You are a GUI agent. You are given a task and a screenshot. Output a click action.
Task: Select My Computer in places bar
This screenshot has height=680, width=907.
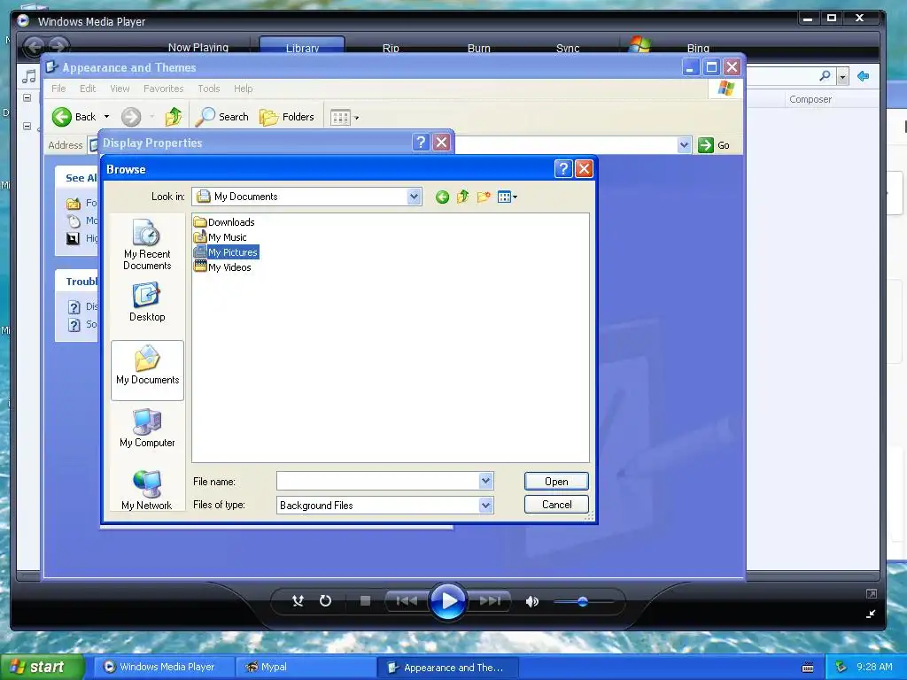coord(147,428)
